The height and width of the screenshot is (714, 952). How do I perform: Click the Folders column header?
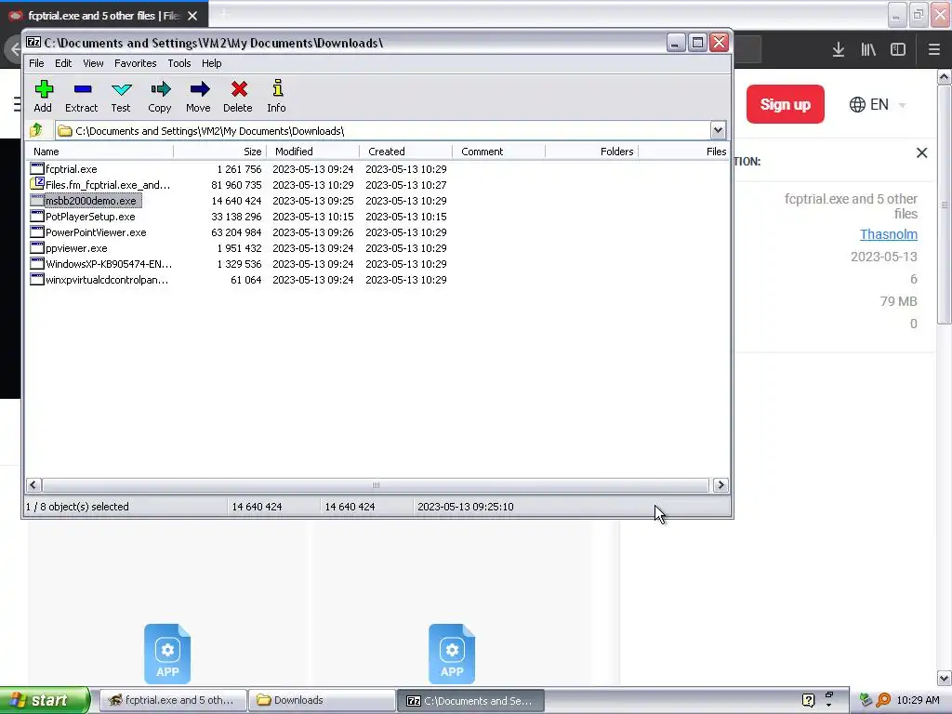pyautogui.click(x=591, y=152)
